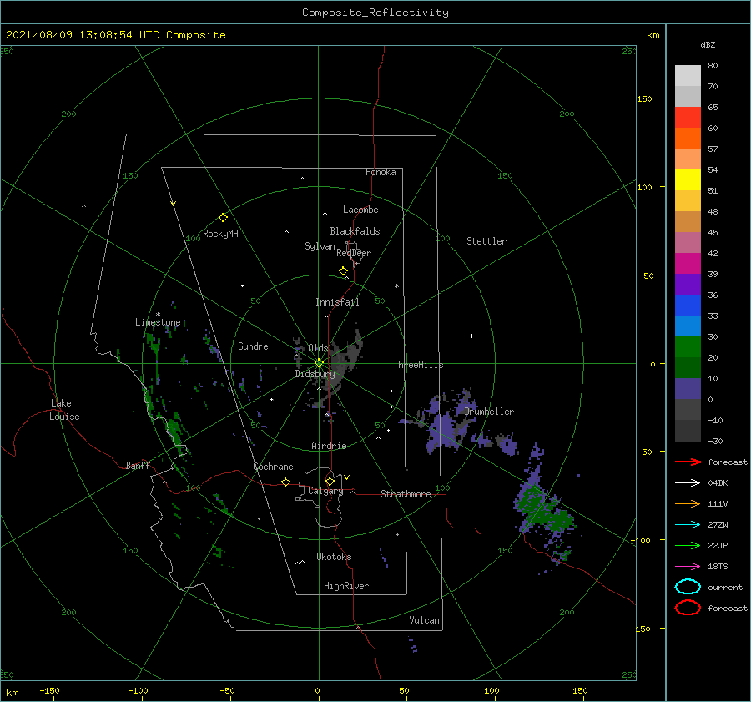Click the Vulcan town label
The width and height of the screenshot is (751, 702).
coord(424,620)
